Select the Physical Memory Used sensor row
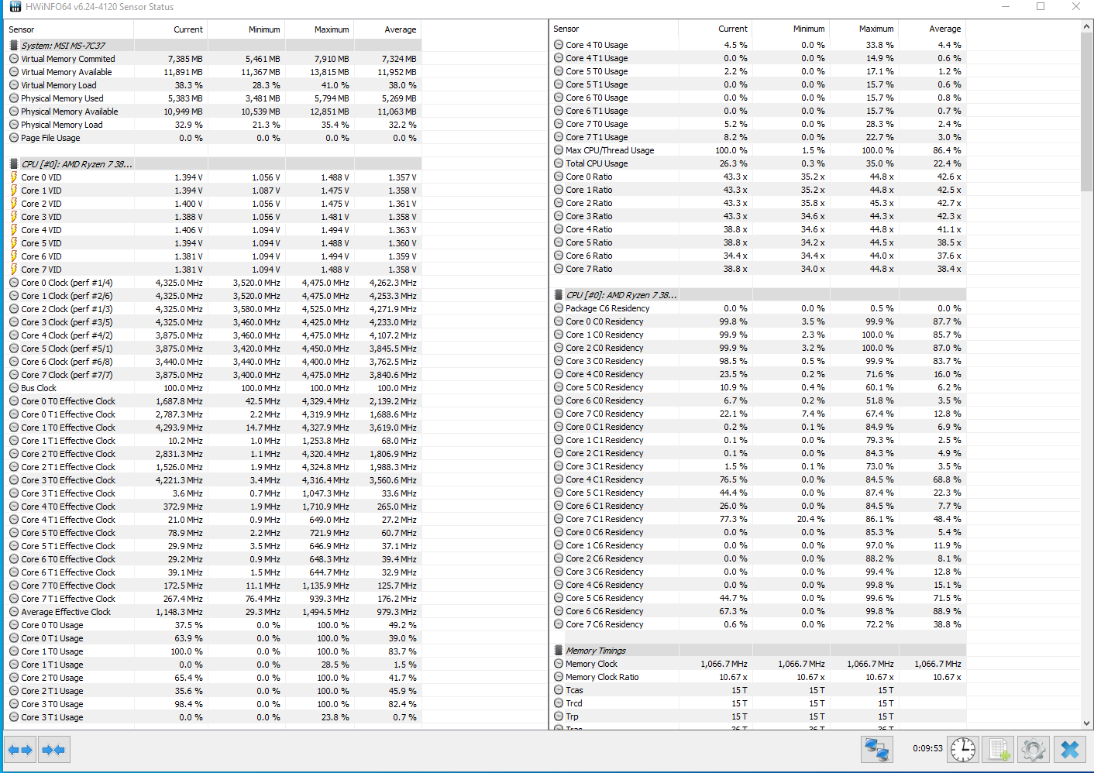Image resolution: width=1094 pixels, height=773 pixels. tap(214, 98)
